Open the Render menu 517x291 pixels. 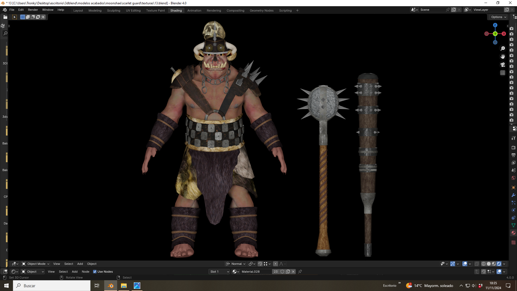[x=33, y=10]
